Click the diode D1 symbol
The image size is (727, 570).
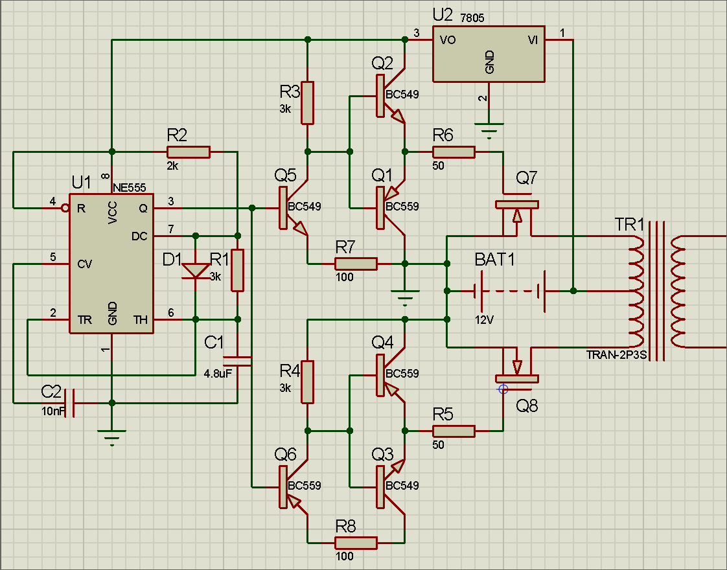[x=195, y=270]
